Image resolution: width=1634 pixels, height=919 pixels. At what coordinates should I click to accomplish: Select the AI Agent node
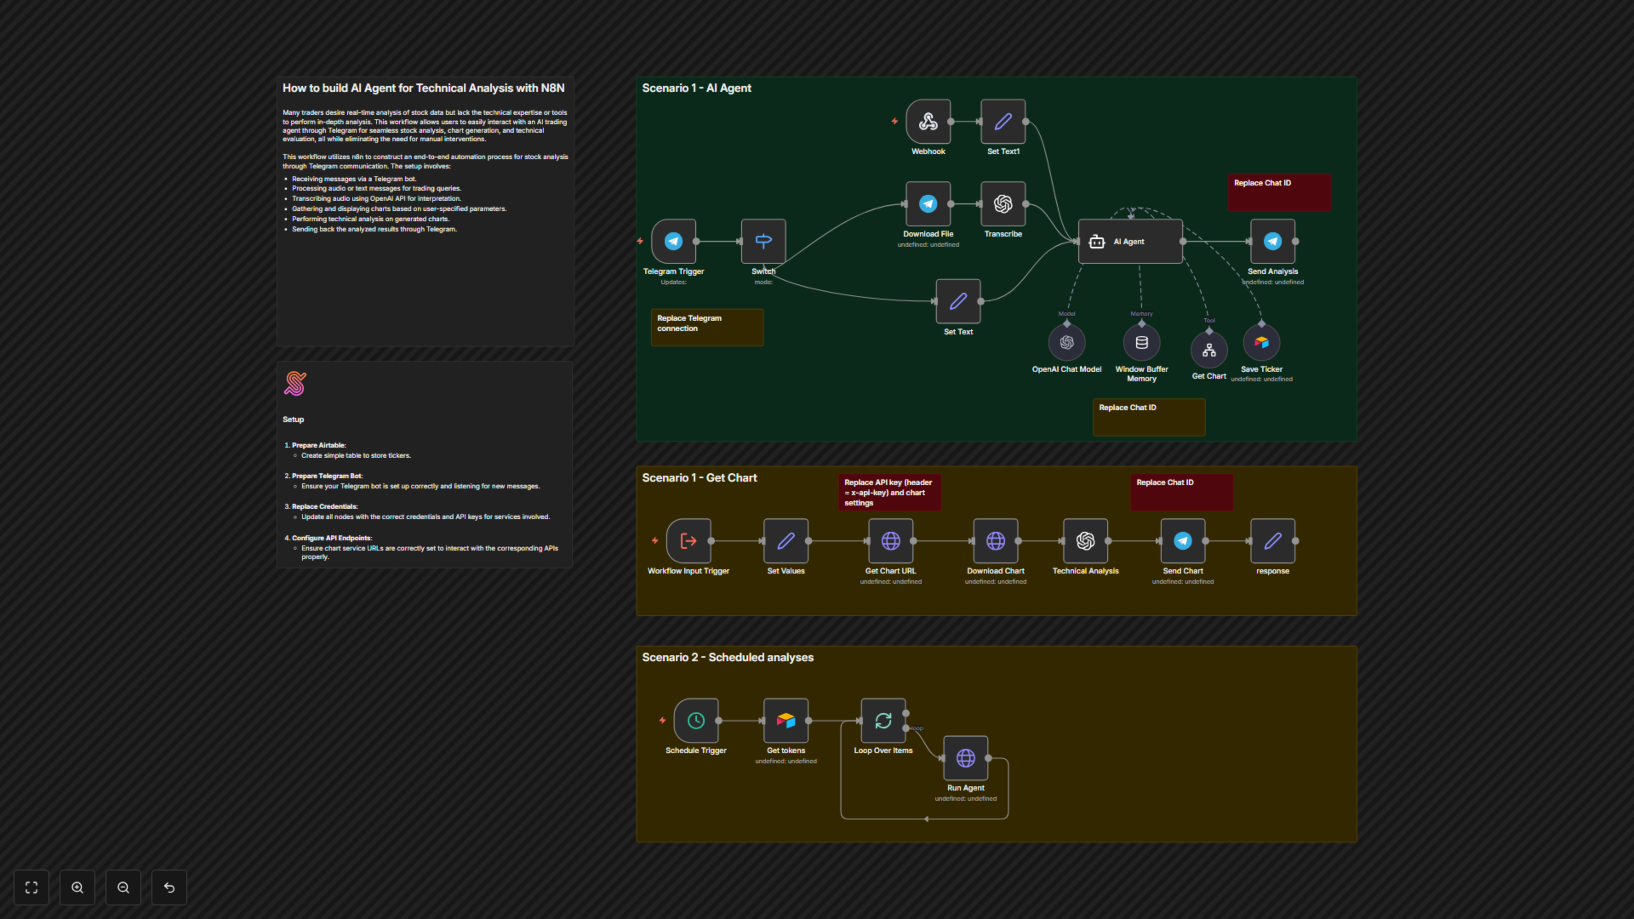point(1130,241)
